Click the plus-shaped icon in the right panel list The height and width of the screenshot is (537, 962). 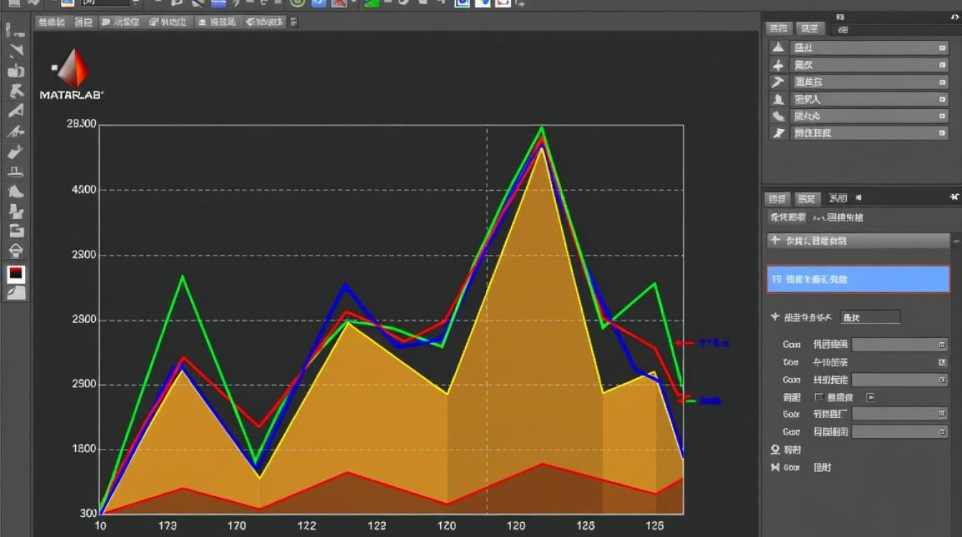pos(779,64)
